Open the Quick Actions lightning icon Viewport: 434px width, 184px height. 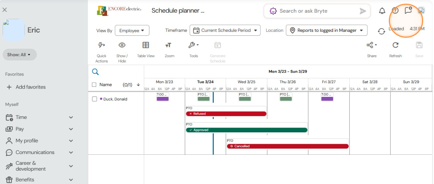(x=102, y=45)
